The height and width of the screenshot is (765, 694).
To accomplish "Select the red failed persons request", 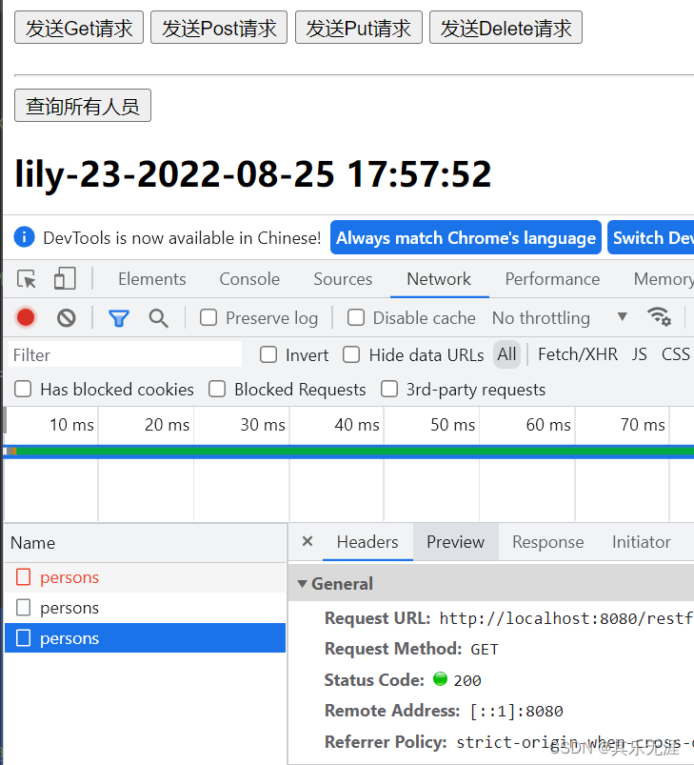I will click(x=146, y=577).
